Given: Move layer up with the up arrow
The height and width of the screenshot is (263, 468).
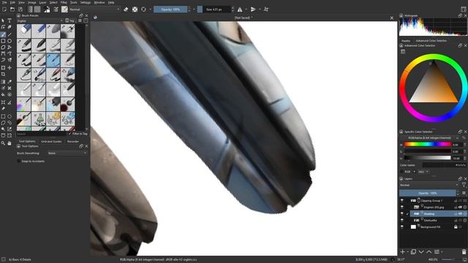Looking at the screenshot, I should pos(429,252).
